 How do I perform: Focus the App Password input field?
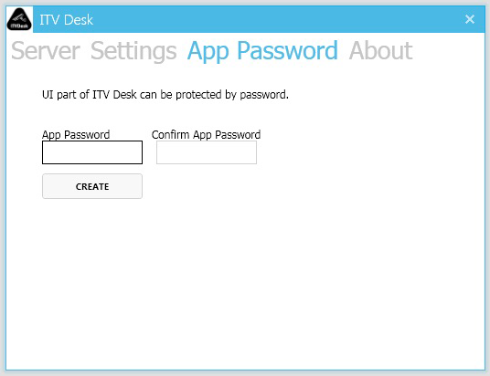pos(92,152)
